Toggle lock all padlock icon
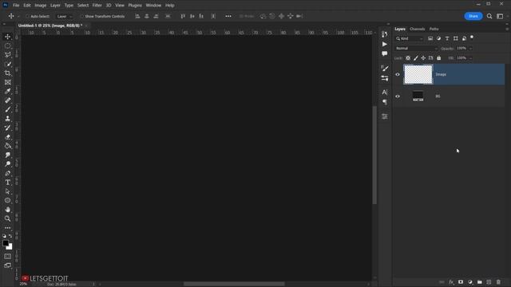This screenshot has height=287, width=511. pos(438,58)
